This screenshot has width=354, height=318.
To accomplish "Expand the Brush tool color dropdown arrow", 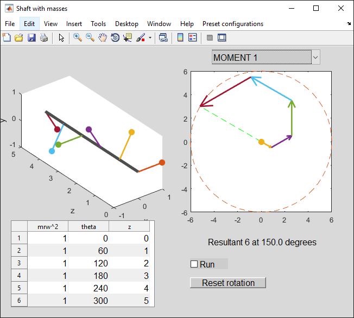I will click(150, 38).
